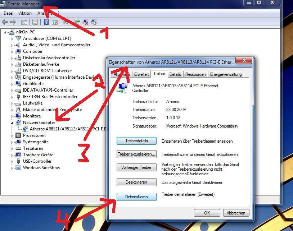293x231 pixels.
Task: Expand the Diskettenlaufwerke node
Action: pos(12,65)
